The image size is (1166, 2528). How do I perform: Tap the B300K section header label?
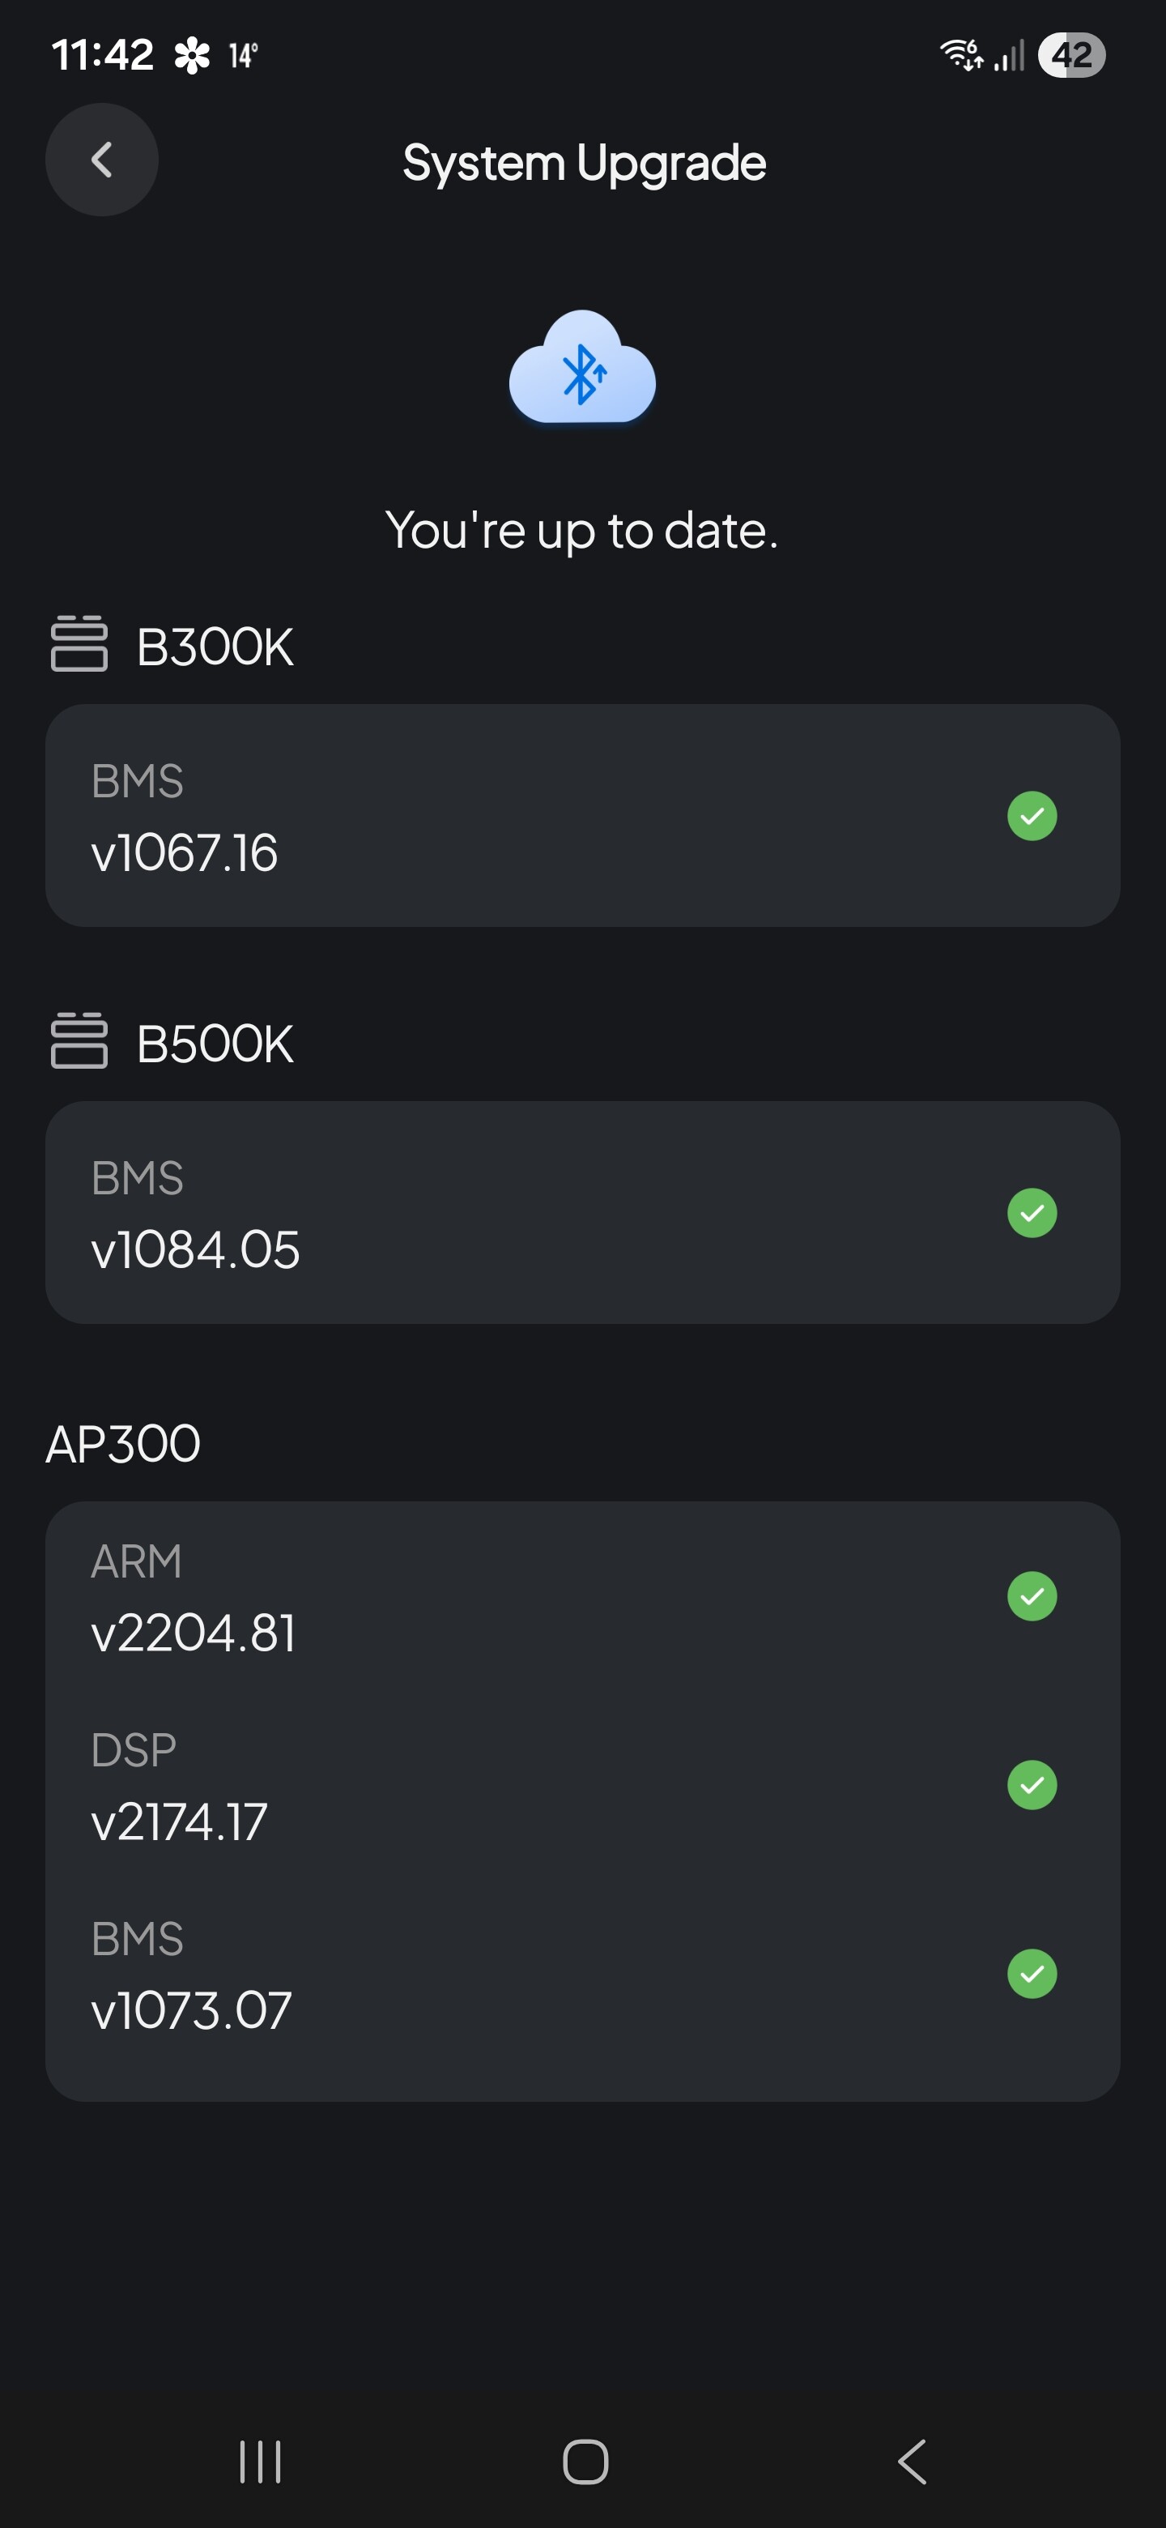215,647
